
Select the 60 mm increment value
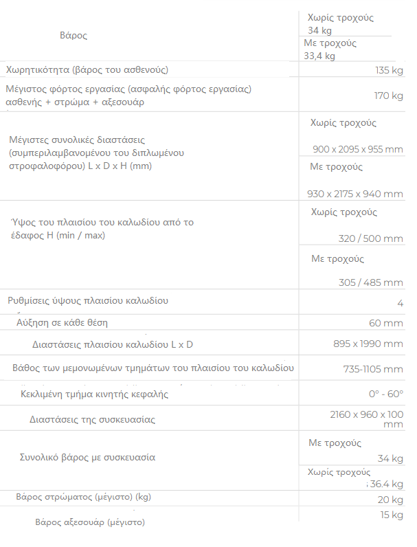click(x=386, y=323)
